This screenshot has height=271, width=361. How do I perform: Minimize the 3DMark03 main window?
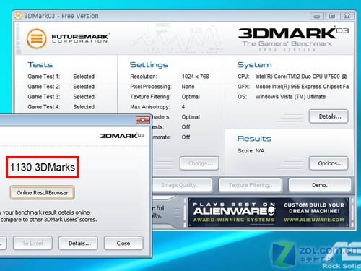pos(316,16)
